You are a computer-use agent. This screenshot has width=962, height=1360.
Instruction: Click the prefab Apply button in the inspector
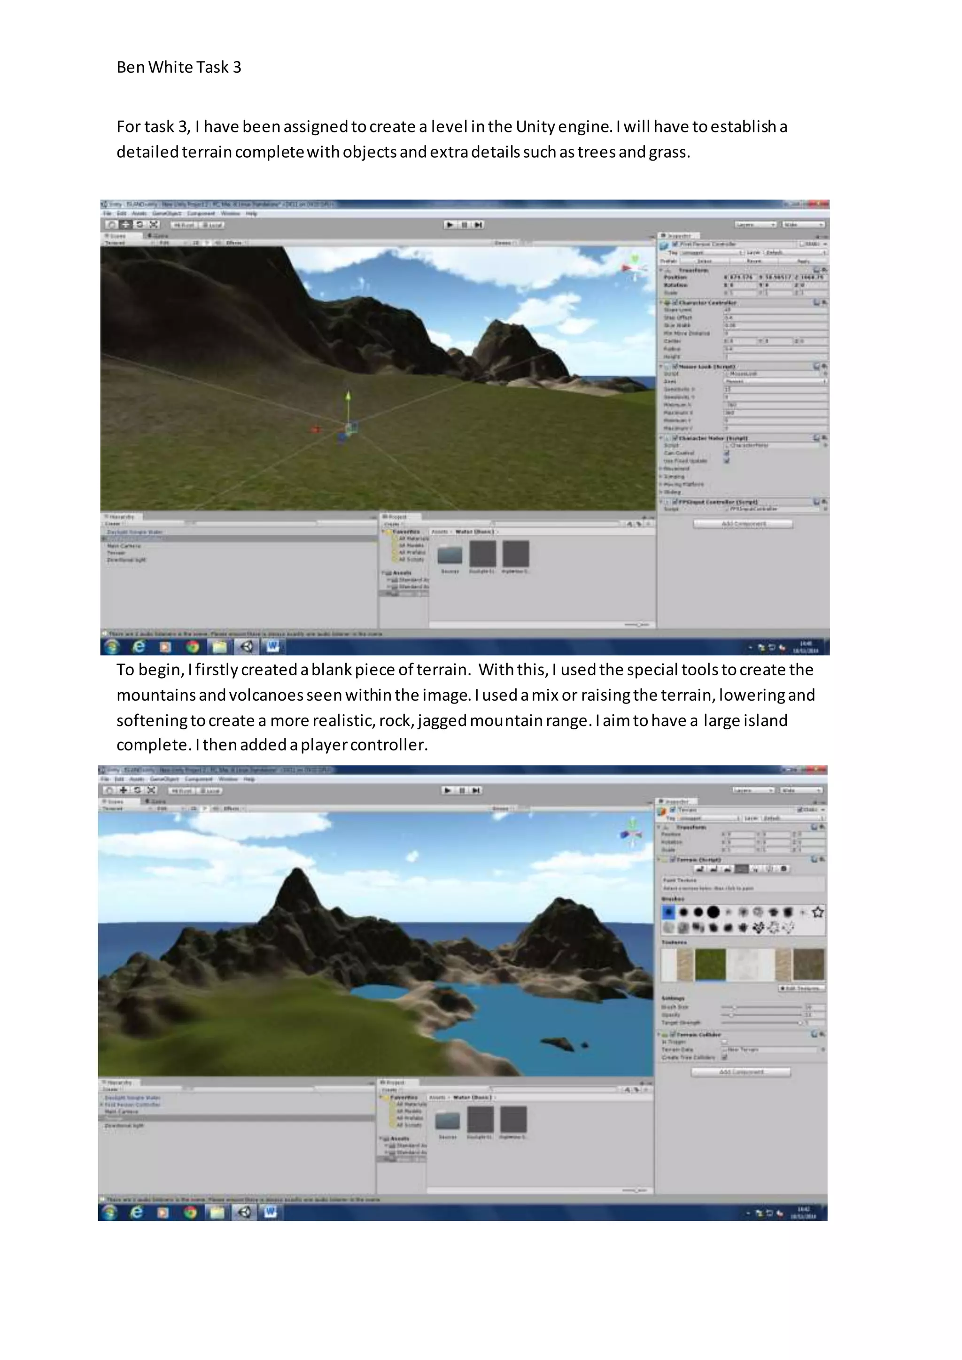[803, 261]
